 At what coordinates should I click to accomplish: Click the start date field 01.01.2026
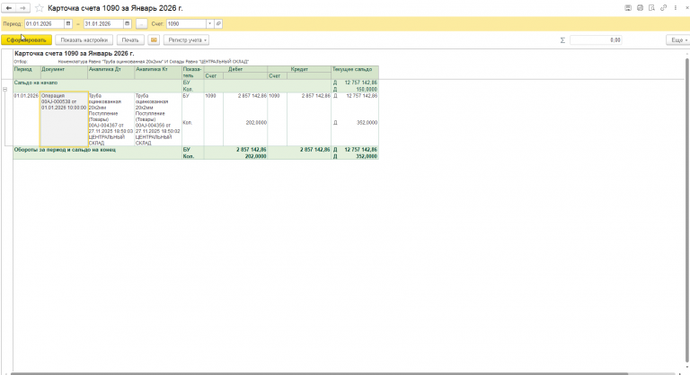pyautogui.click(x=44, y=23)
